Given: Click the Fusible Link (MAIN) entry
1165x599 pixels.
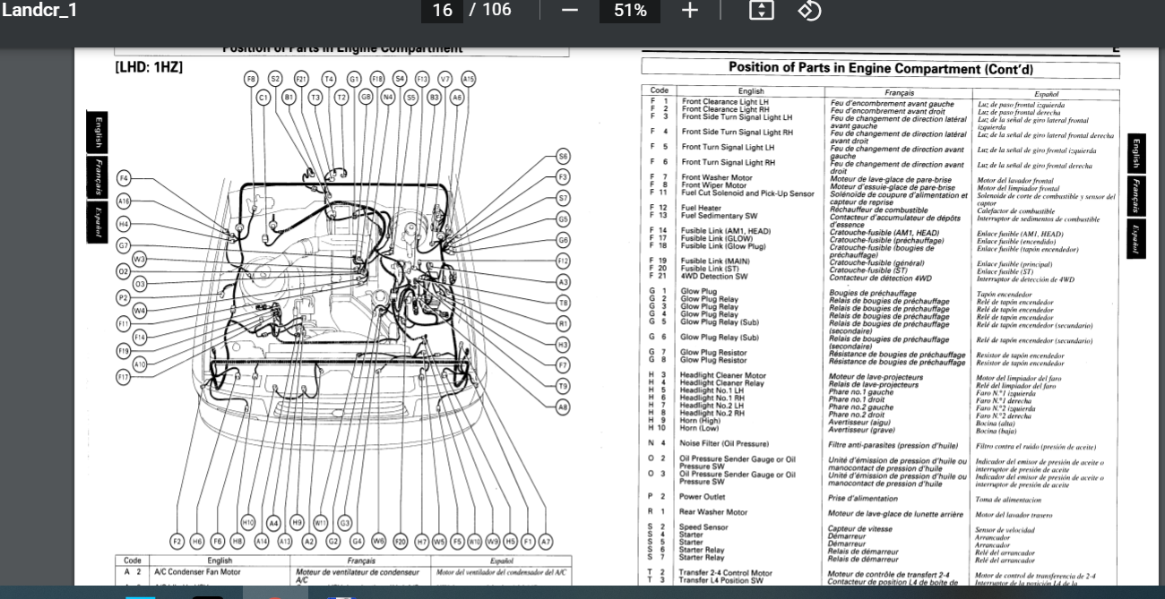Looking at the screenshot, I should (715, 261).
